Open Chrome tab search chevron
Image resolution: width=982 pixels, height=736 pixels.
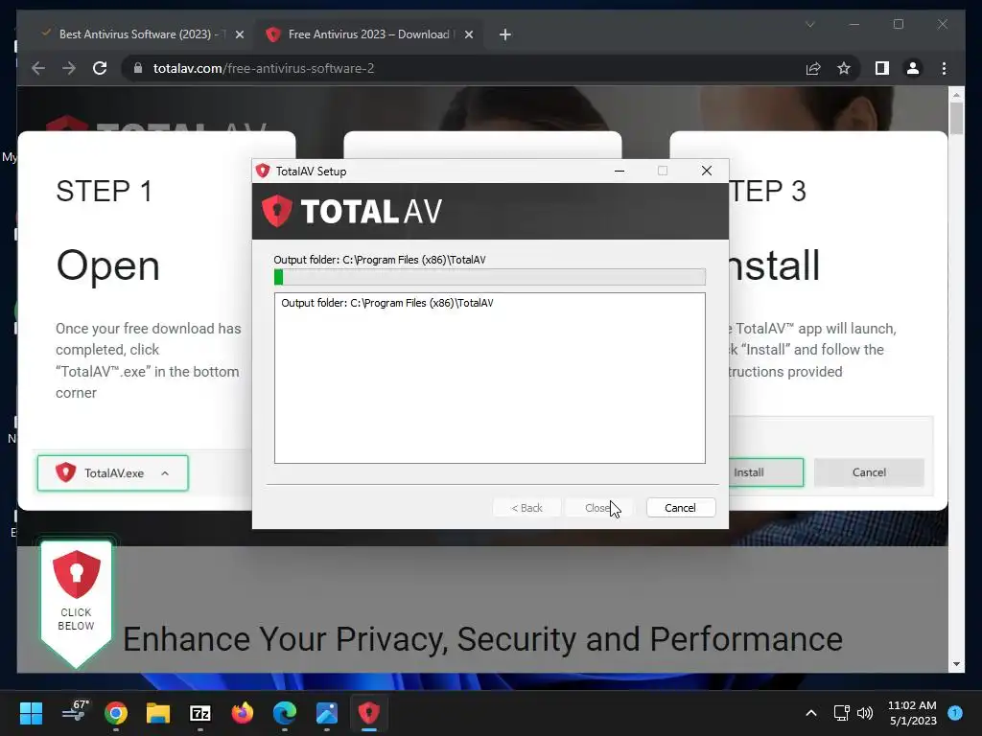click(809, 24)
